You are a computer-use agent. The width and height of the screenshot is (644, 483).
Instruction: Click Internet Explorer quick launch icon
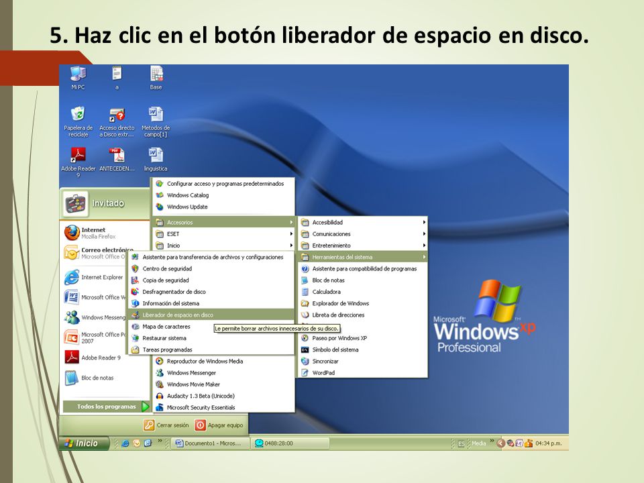tap(125, 443)
